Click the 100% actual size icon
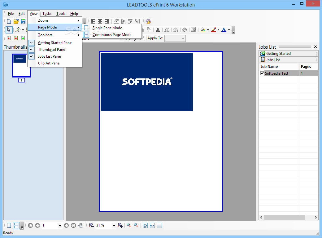The image size is (322, 238). tap(145, 226)
